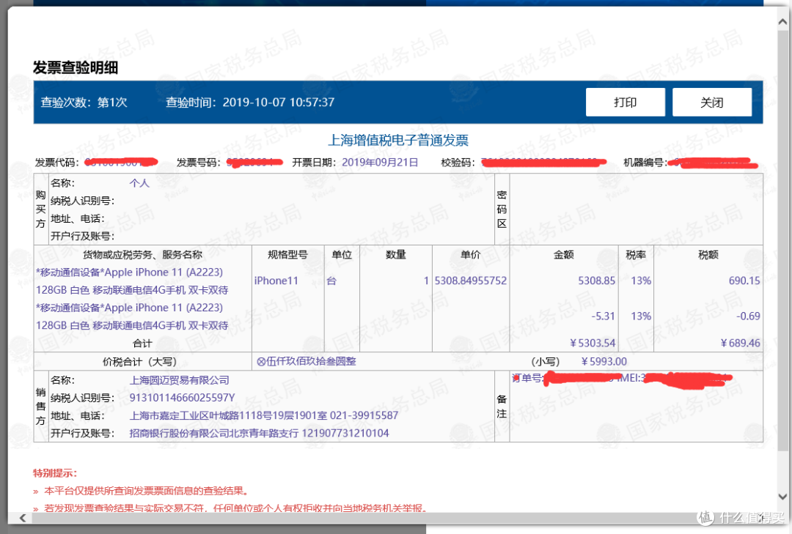Image resolution: width=792 pixels, height=534 pixels.
Task: Click the total amount ¥5303.54
Action: (x=593, y=344)
